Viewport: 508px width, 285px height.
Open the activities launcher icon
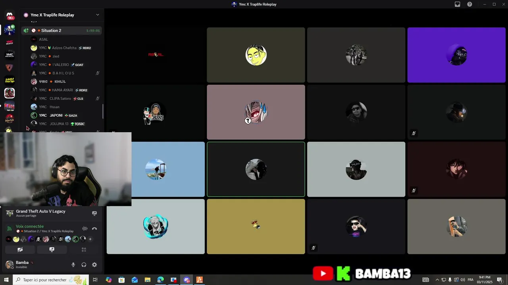pos(84,250)
